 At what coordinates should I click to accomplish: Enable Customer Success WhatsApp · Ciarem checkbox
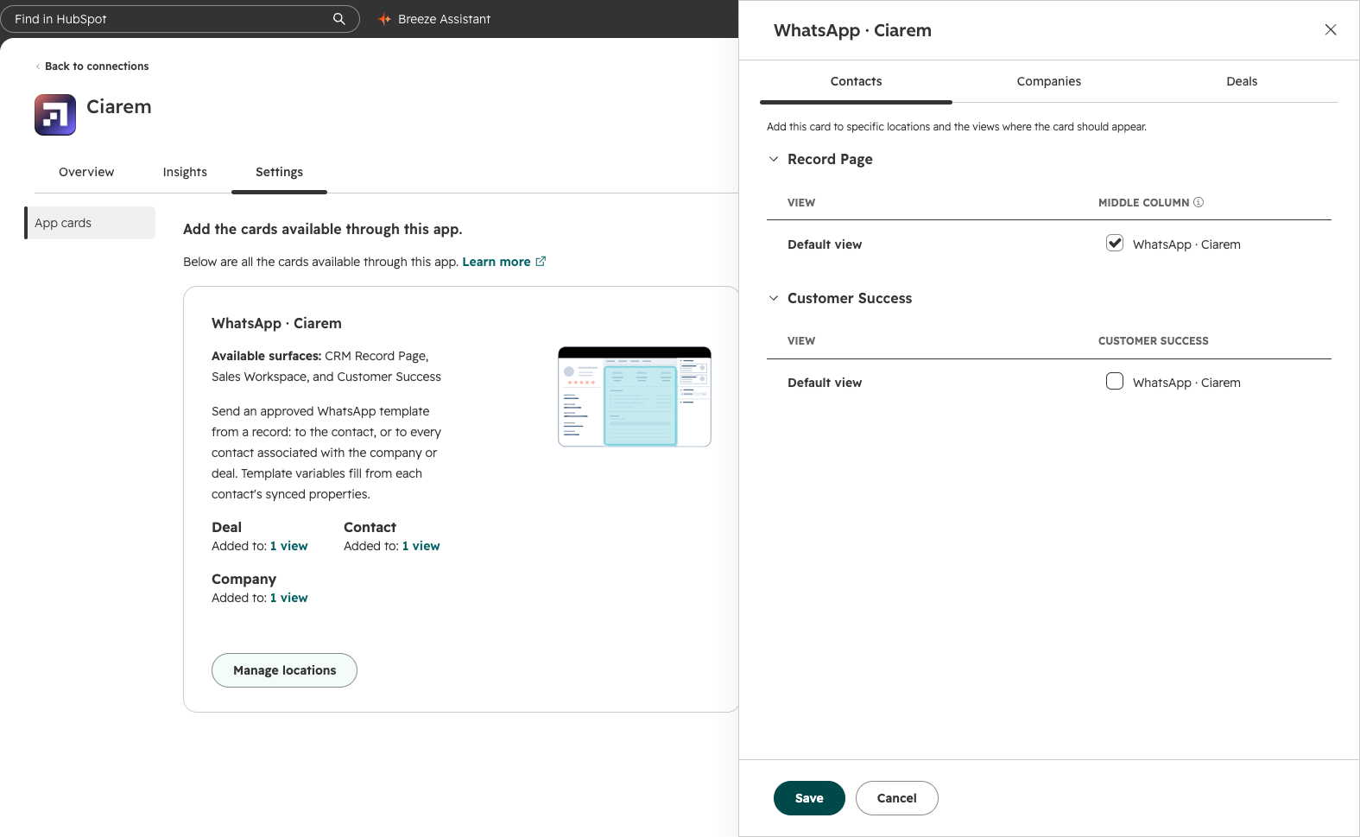point(1115,381)
